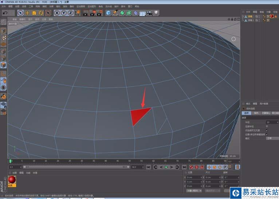Image resolution: width=279 pixels, height=199 pixels.
Task: Toggle the X axis lock
Action: [57, 13]
